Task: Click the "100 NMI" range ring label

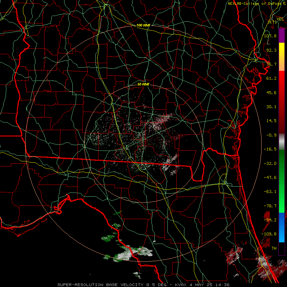Action: pyautogui.click(x=143, y=25)
